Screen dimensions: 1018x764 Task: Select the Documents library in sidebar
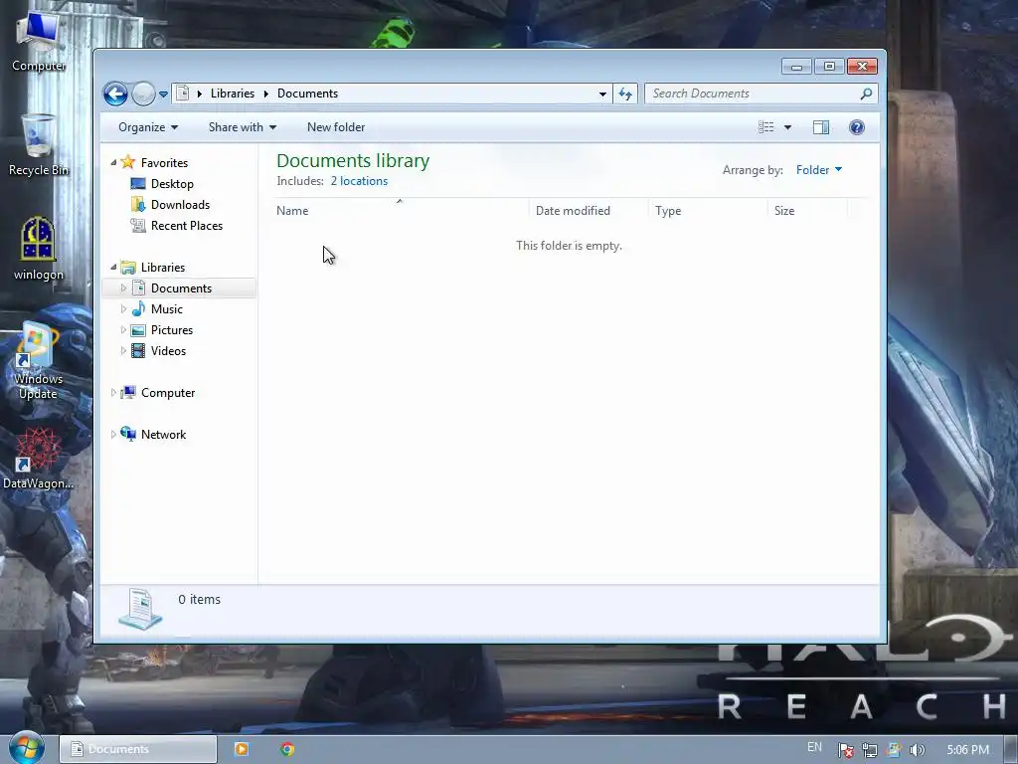(x=181, y=288)
